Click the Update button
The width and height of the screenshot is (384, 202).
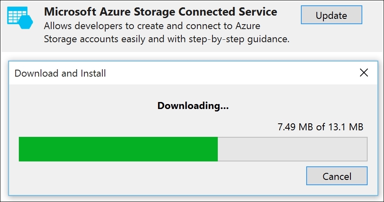click(x=331, y=15)
